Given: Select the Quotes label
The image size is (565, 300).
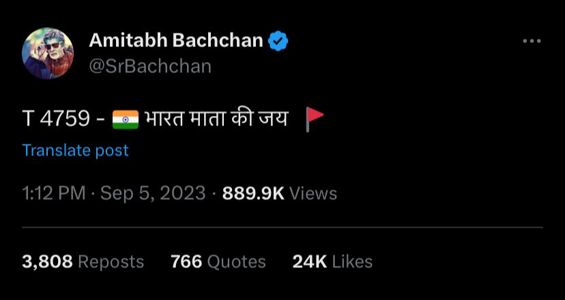Looking at the screenshot, I should point(237,262).
